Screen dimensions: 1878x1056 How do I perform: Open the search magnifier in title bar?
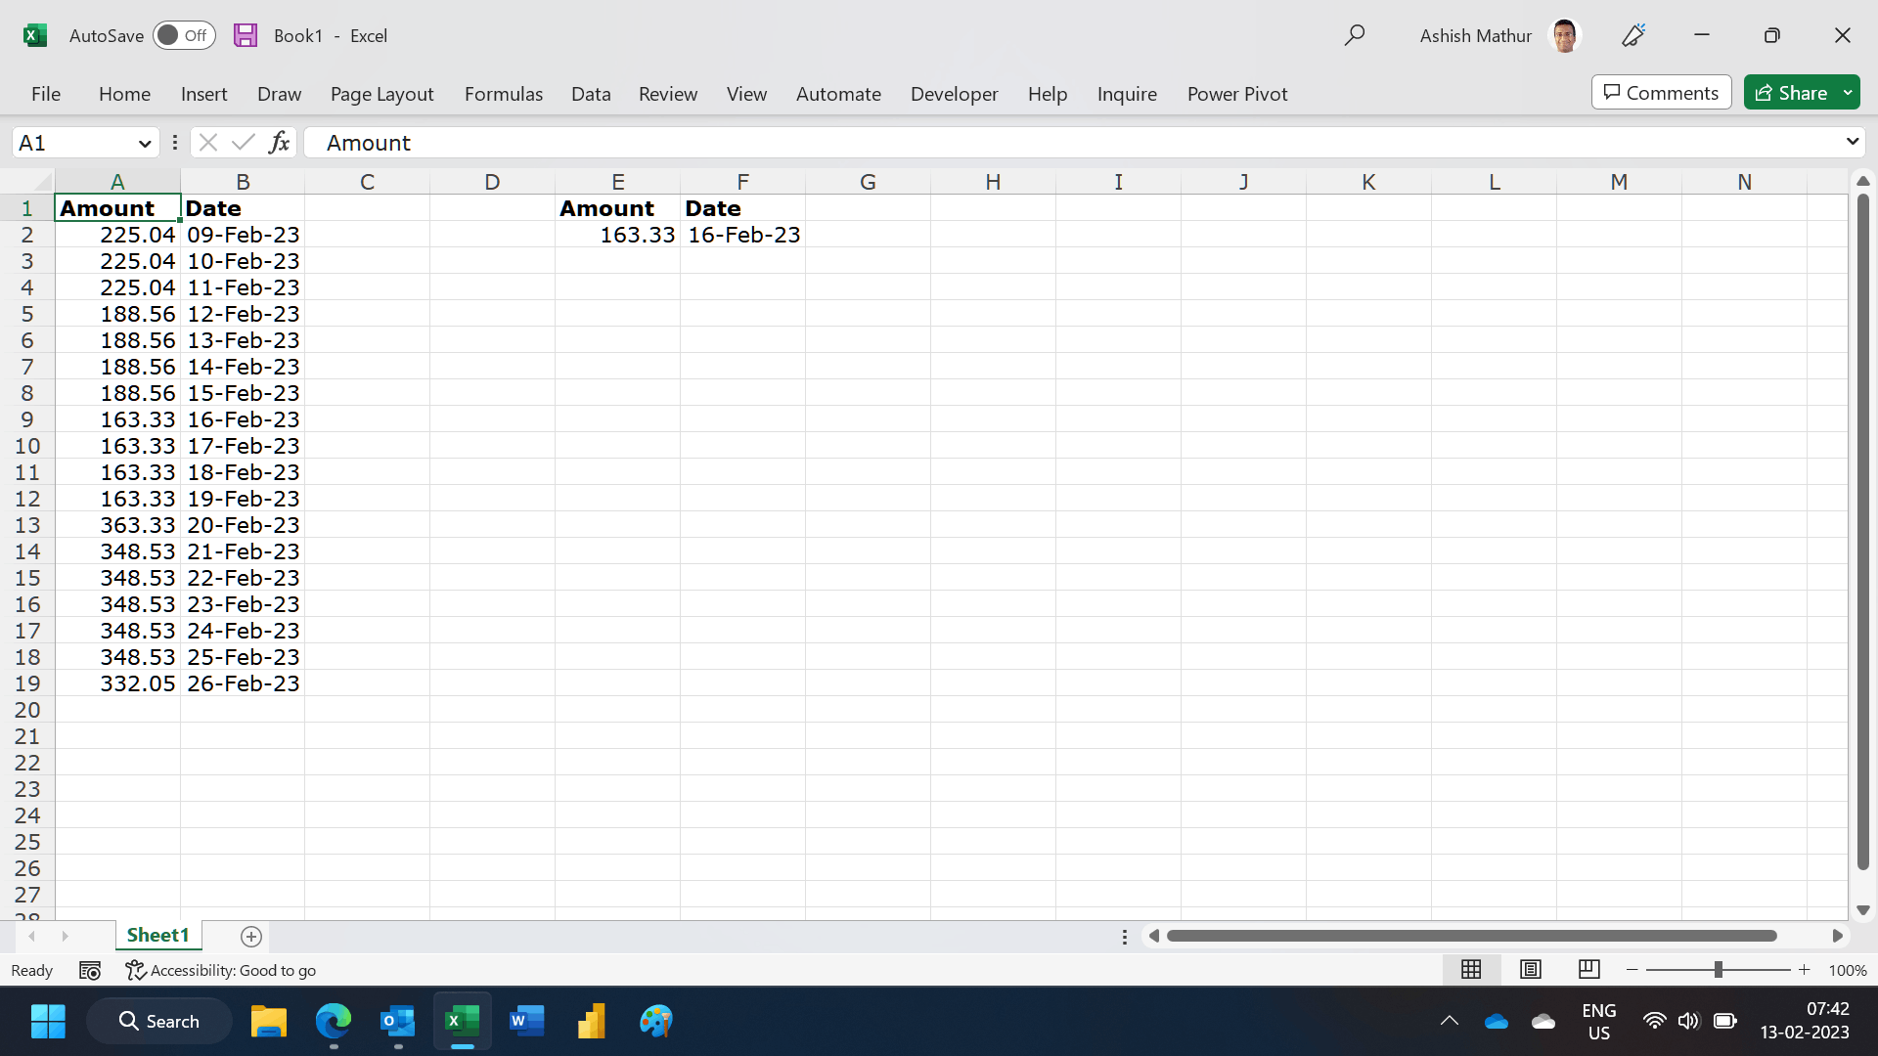(x=1354, y=35)
